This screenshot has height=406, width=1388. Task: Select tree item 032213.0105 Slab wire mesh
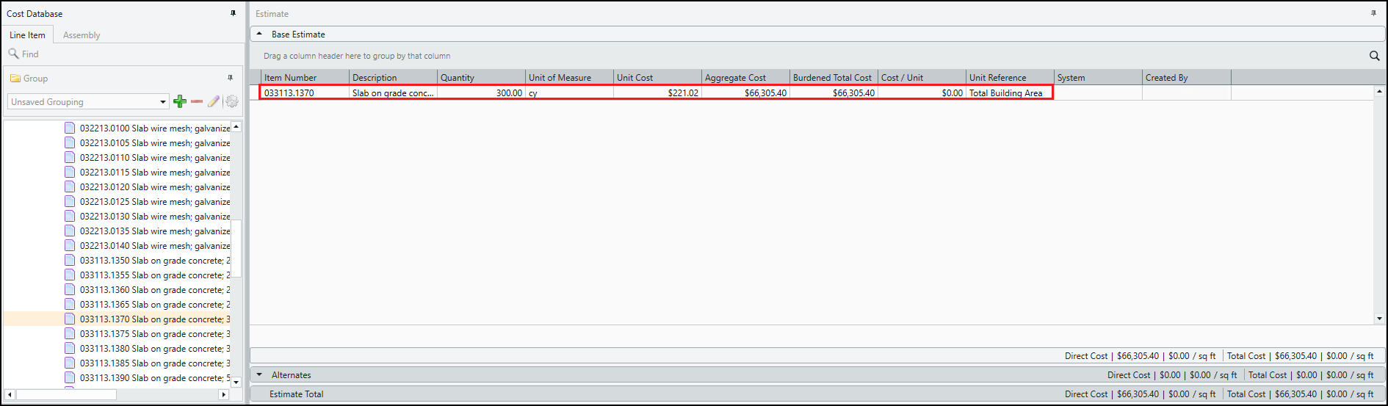tap(155, 142)
